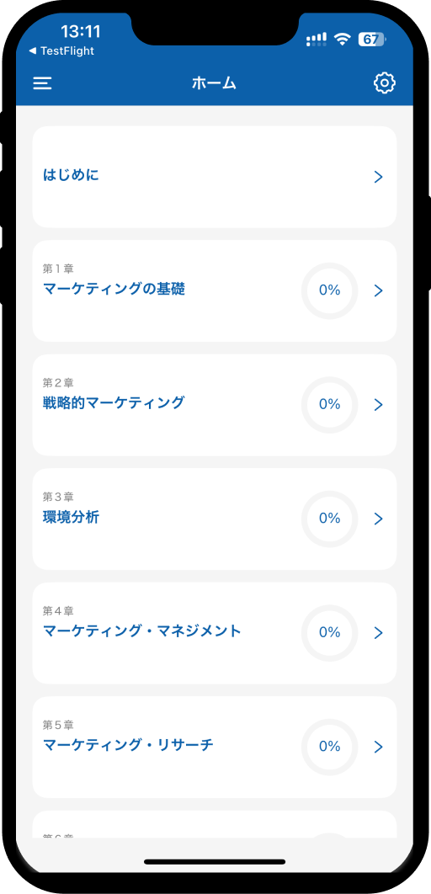431x894 pixels.
Task: Tap the 0% progress ring of chapter 3
Action: click(x=329, y=519)
